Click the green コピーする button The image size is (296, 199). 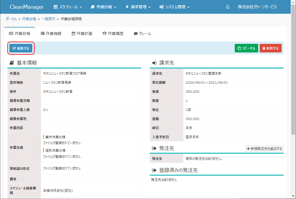point(246,48)
